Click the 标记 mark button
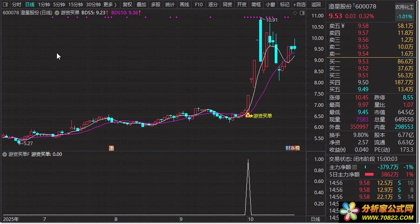This screenshot has height=224, width=420. [x=284, y=5]
